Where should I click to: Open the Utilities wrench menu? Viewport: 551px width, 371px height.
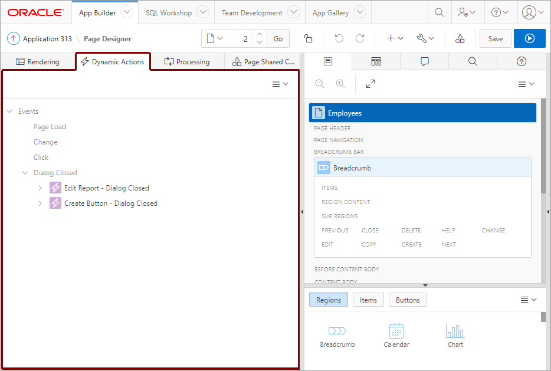click(425, 38)
